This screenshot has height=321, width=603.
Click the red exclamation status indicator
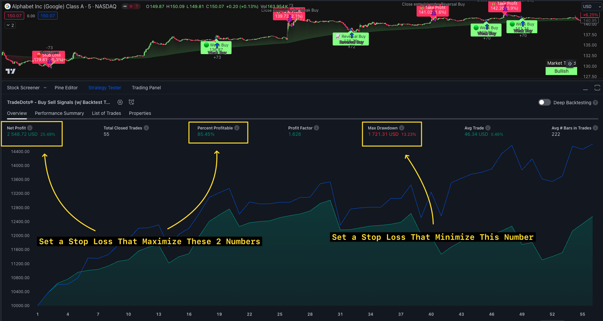(x=137, y=6)
